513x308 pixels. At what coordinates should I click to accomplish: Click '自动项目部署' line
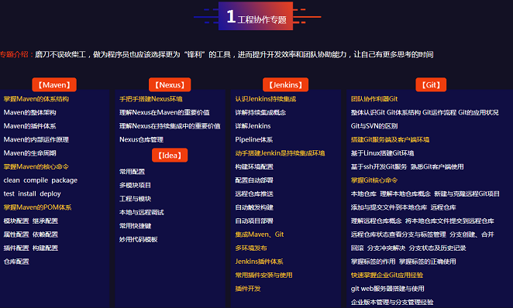pyautogui.click(x=254, y=221)
